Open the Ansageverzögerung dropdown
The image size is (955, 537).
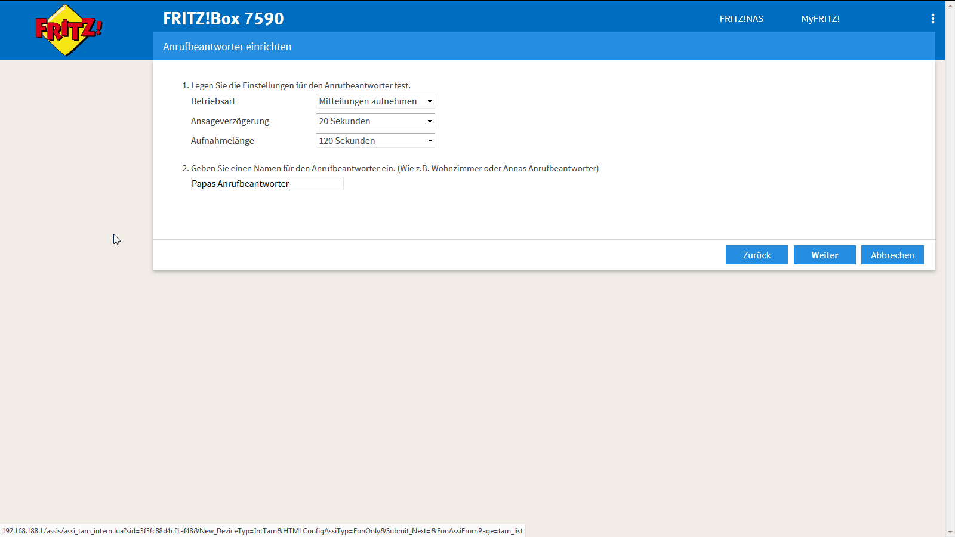point(375,121)
